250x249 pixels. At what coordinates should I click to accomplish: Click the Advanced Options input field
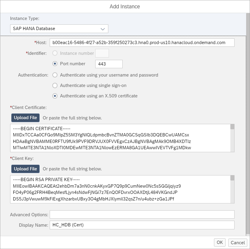click(x=142, y=214)
